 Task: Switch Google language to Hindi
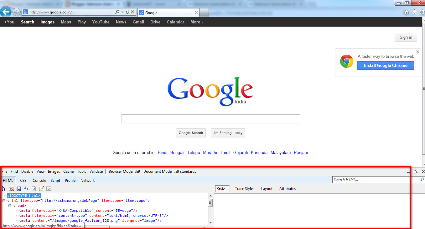click(163, 153)
